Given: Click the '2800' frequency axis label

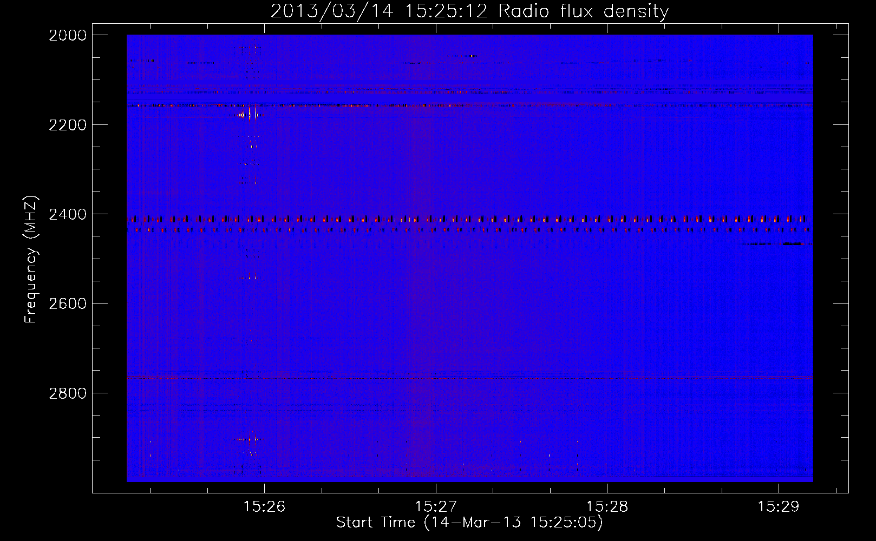Looking at the screenshot, I should [x=67, y=393].
